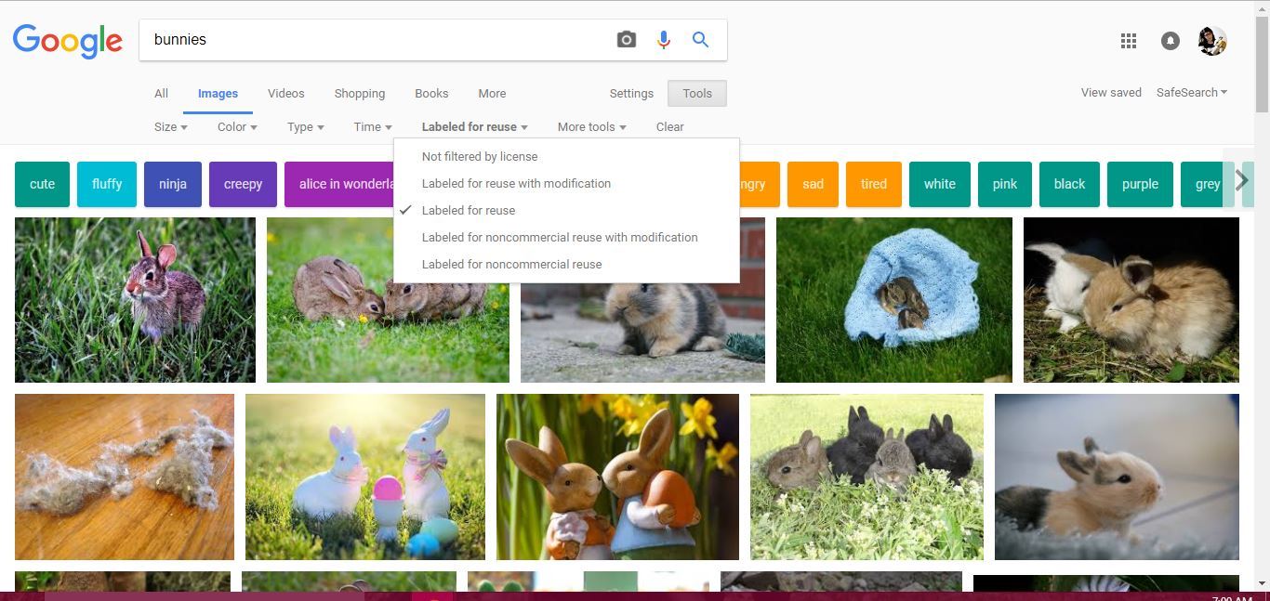
Task: Toggle the Tools button
Action: click(x=697, y=94)
